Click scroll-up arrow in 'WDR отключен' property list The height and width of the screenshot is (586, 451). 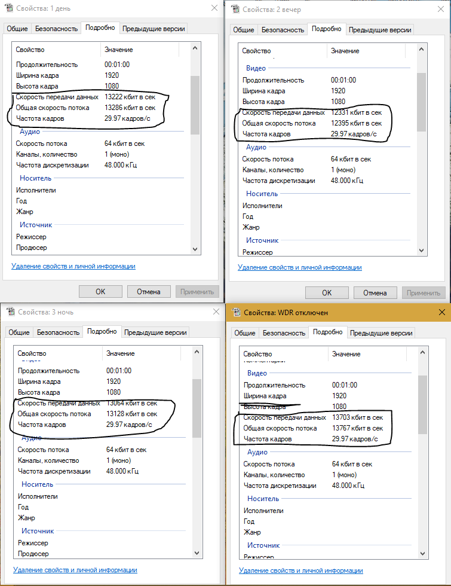(422, 354)
